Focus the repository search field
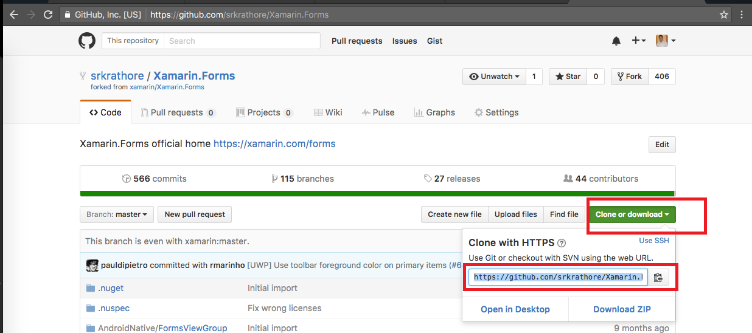This screenshot has width=752, height=333. (x=242, y=41)
